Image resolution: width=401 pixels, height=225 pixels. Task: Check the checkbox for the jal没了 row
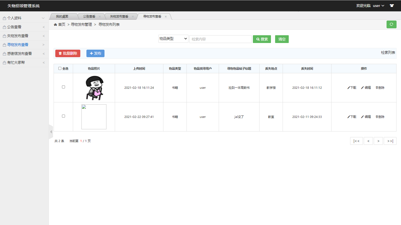point(63,116)
